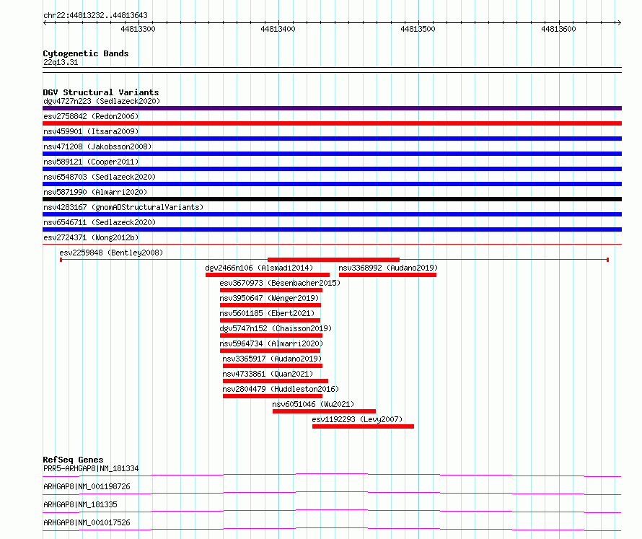642x539 pixels.
Task: Open variant nsv3365917 (Audano2019) label
Action: (272, 359)
